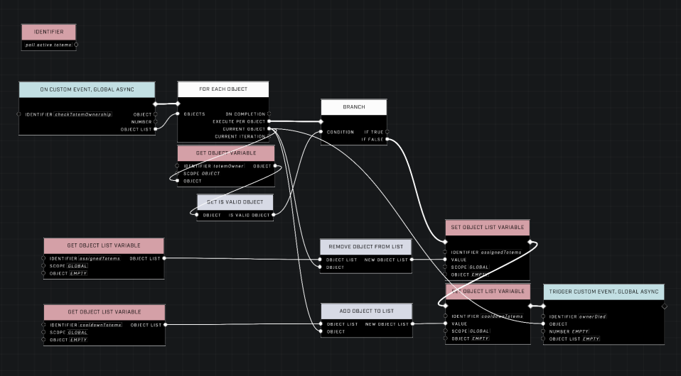Click the If False output pin on Branch
Screen dimensions: 681x376
tap(387, 139)
